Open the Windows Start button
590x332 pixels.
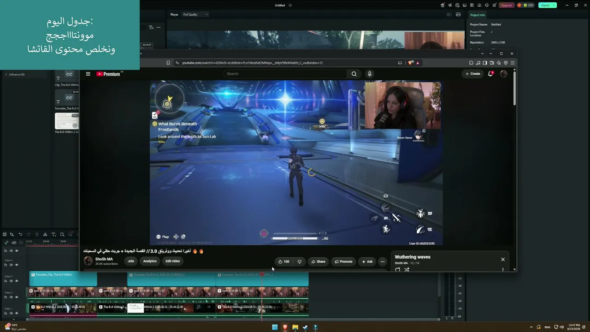pyautogui.click(x=275, y=327)
